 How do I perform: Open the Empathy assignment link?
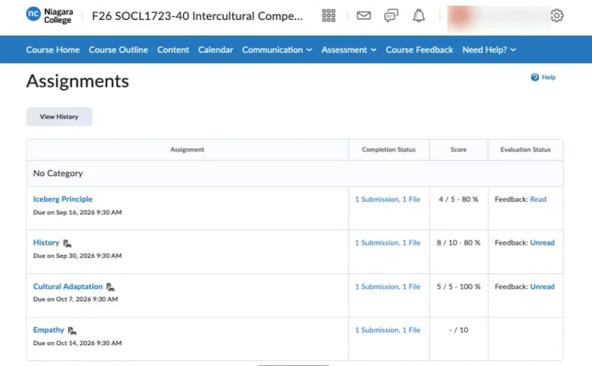[49, 330]
